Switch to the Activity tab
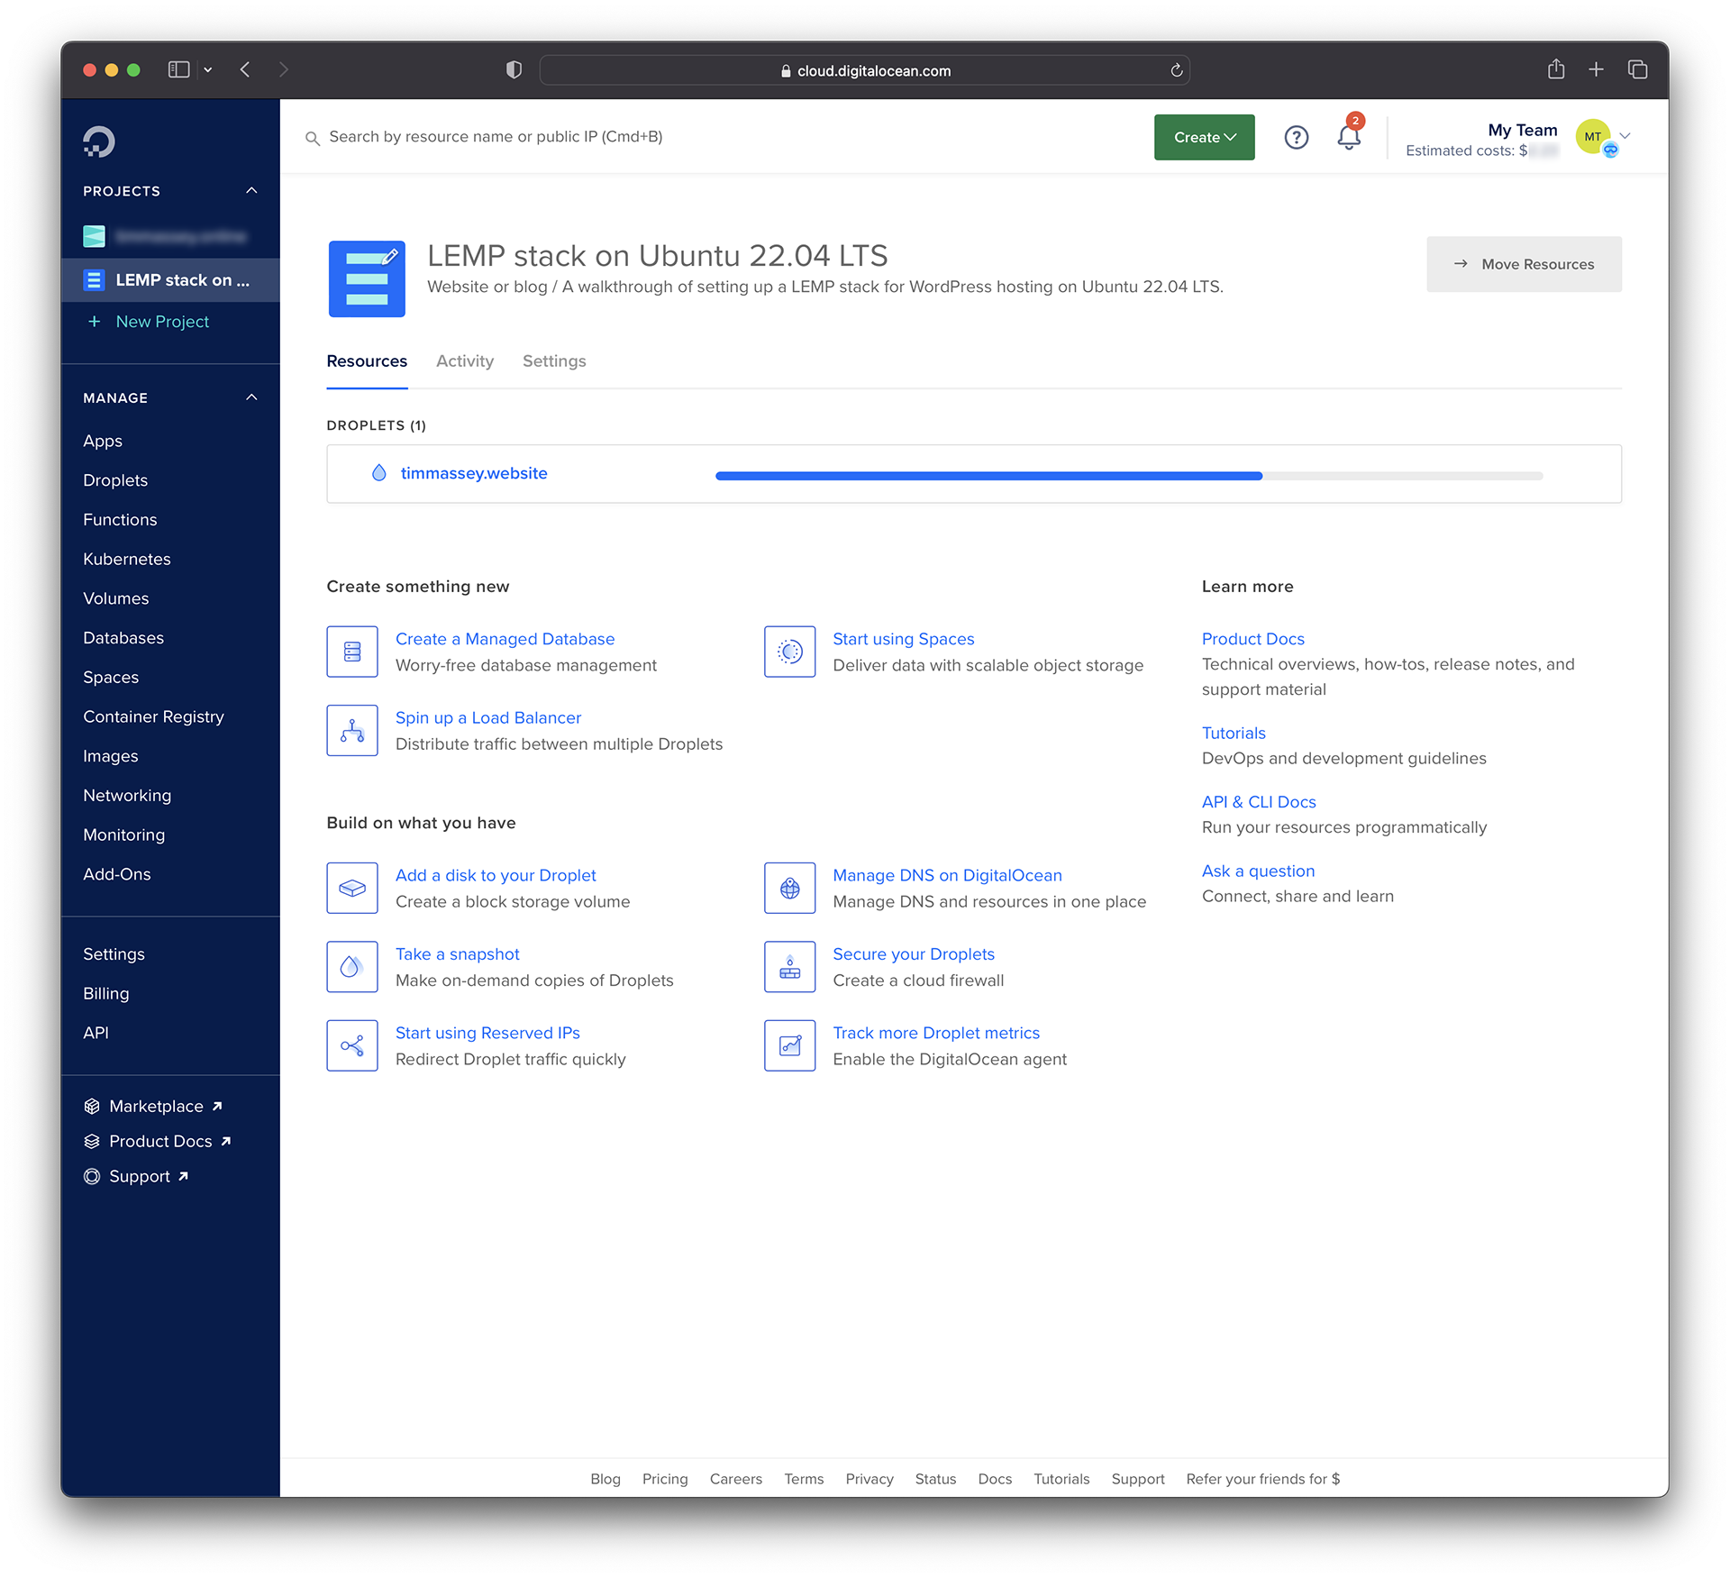 tap(465, 361)
